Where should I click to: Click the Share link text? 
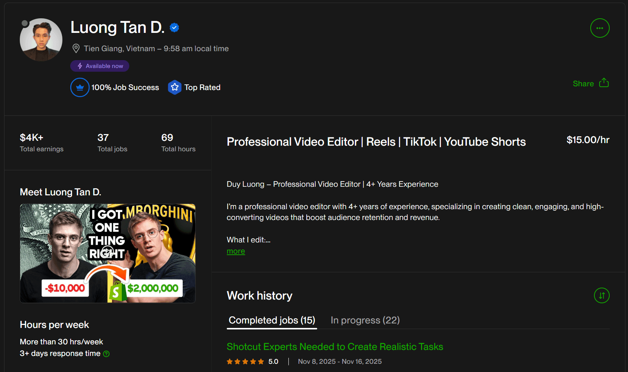pyautogui.click(x=583, y=84)
